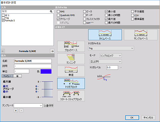Uncheck the Formula 5 input channel

click(x=3, y=21)
